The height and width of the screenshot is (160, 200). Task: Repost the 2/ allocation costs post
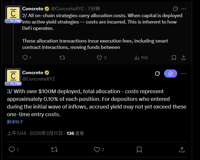[62, 58]
